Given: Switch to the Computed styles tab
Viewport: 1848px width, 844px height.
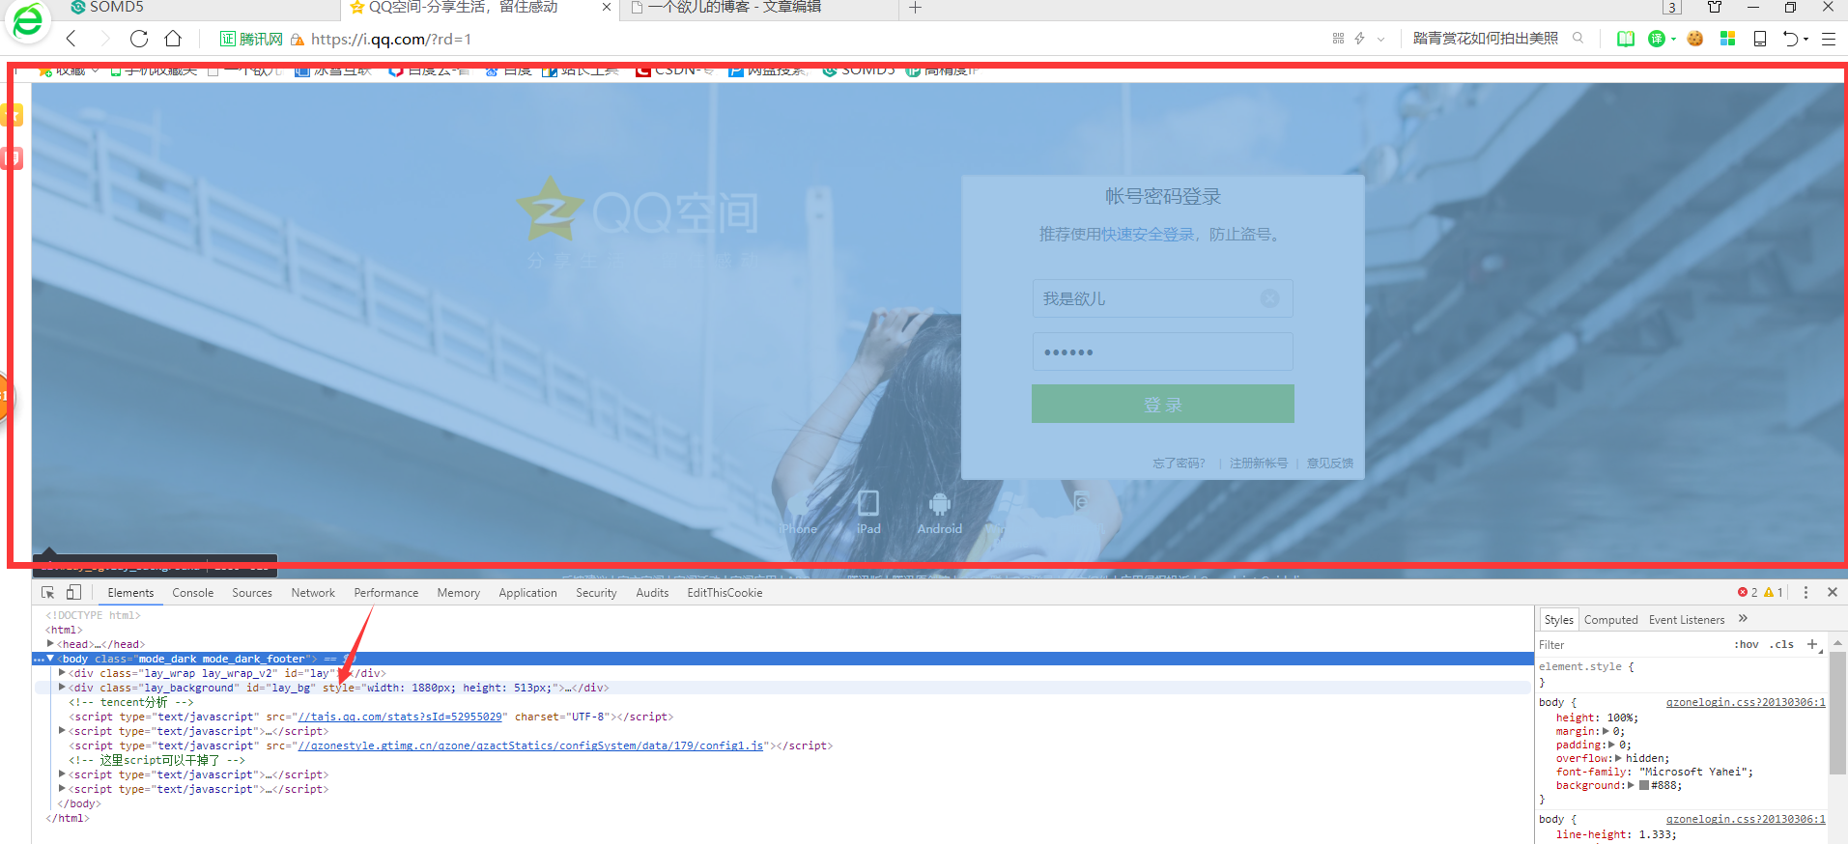Looking at the screenshot, I should 1610,620.
